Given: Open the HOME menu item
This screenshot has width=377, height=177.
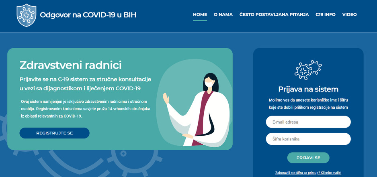Looking at the screenshot, I should pos(200,14).
